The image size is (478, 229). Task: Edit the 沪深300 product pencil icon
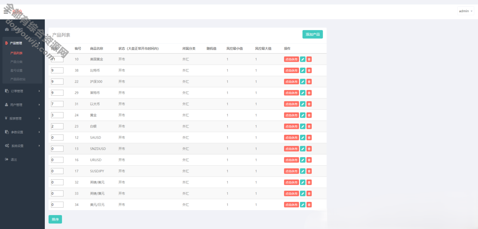[x=302, y=82]
